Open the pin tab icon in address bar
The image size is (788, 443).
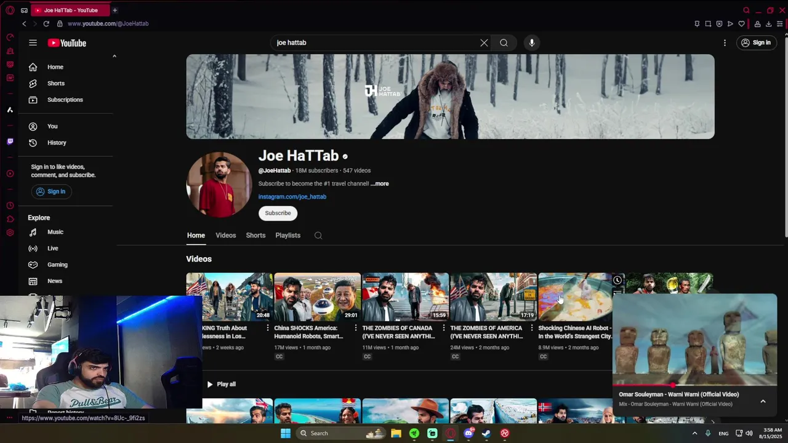697,23
